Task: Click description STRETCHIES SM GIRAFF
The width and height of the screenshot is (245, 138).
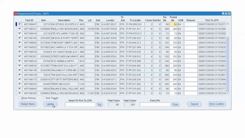Action: 64,56
